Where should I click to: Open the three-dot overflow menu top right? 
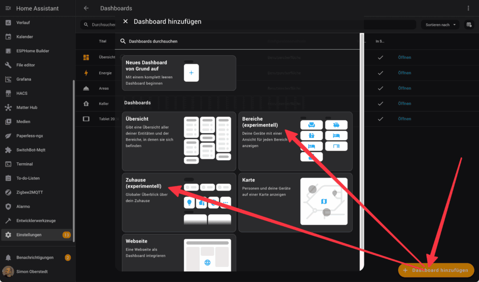468,8
